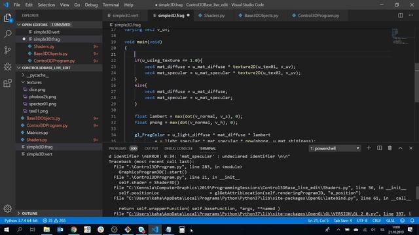This screenshot has height=235, width=419.
Task: Open simple3D.vert at bottom of tree
Action: tap(39, 154)
